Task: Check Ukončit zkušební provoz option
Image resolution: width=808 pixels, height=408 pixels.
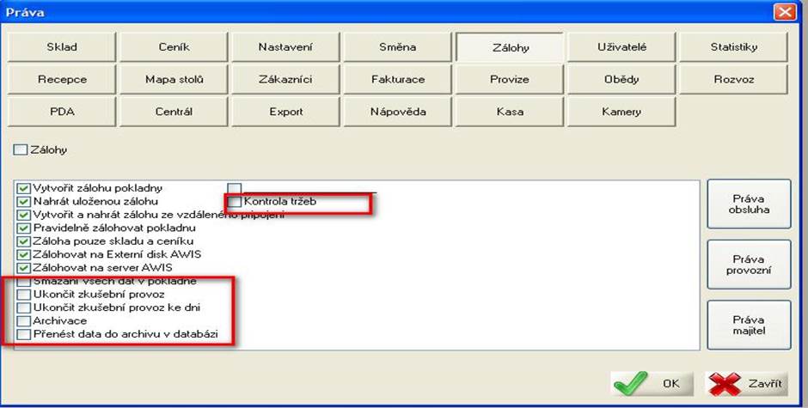Action: (x=23, y=295)
